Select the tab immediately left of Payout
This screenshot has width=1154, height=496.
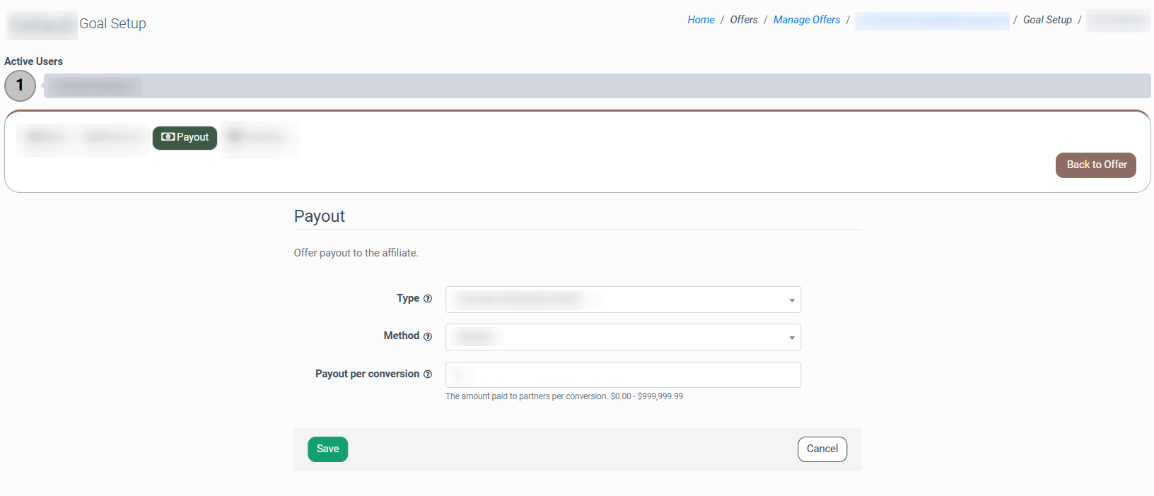(113, 138)
